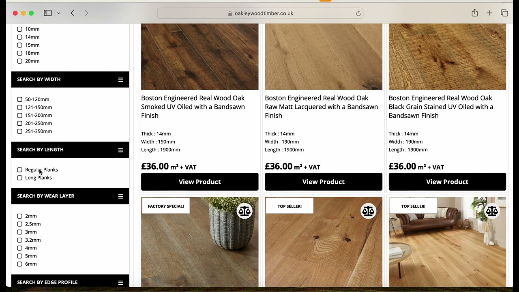Check the 6mm wear layer option

pos(19,264)
